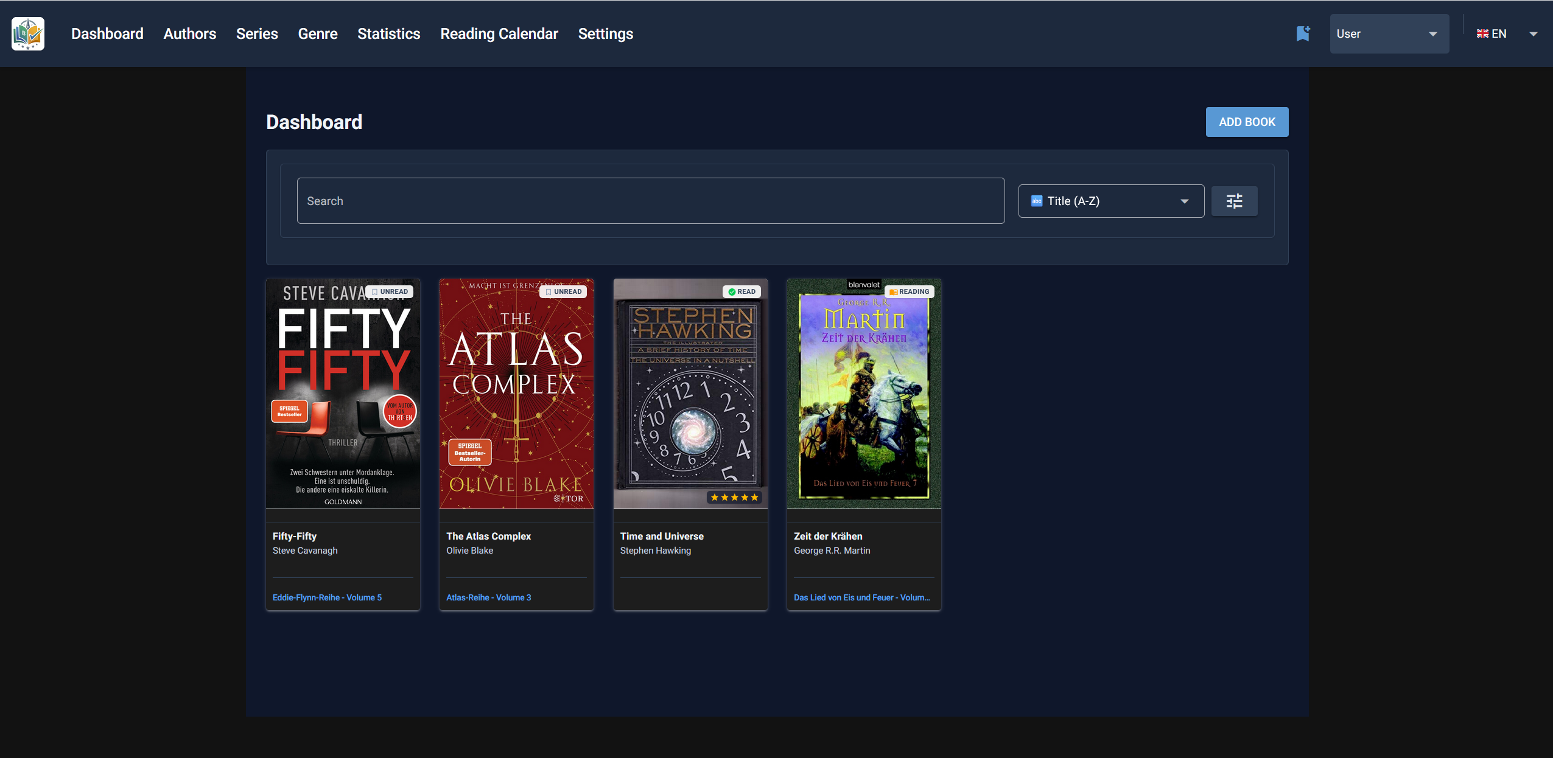
Task: Open the Reading Calendar
Action: tap(499, 33)
